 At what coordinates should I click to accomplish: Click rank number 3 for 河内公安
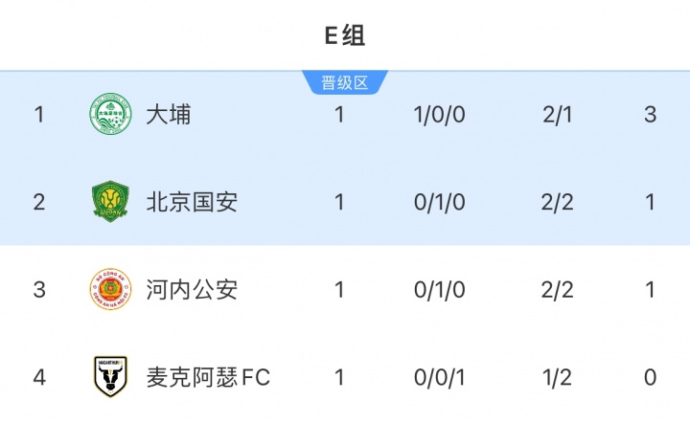[x=39, y=289]
